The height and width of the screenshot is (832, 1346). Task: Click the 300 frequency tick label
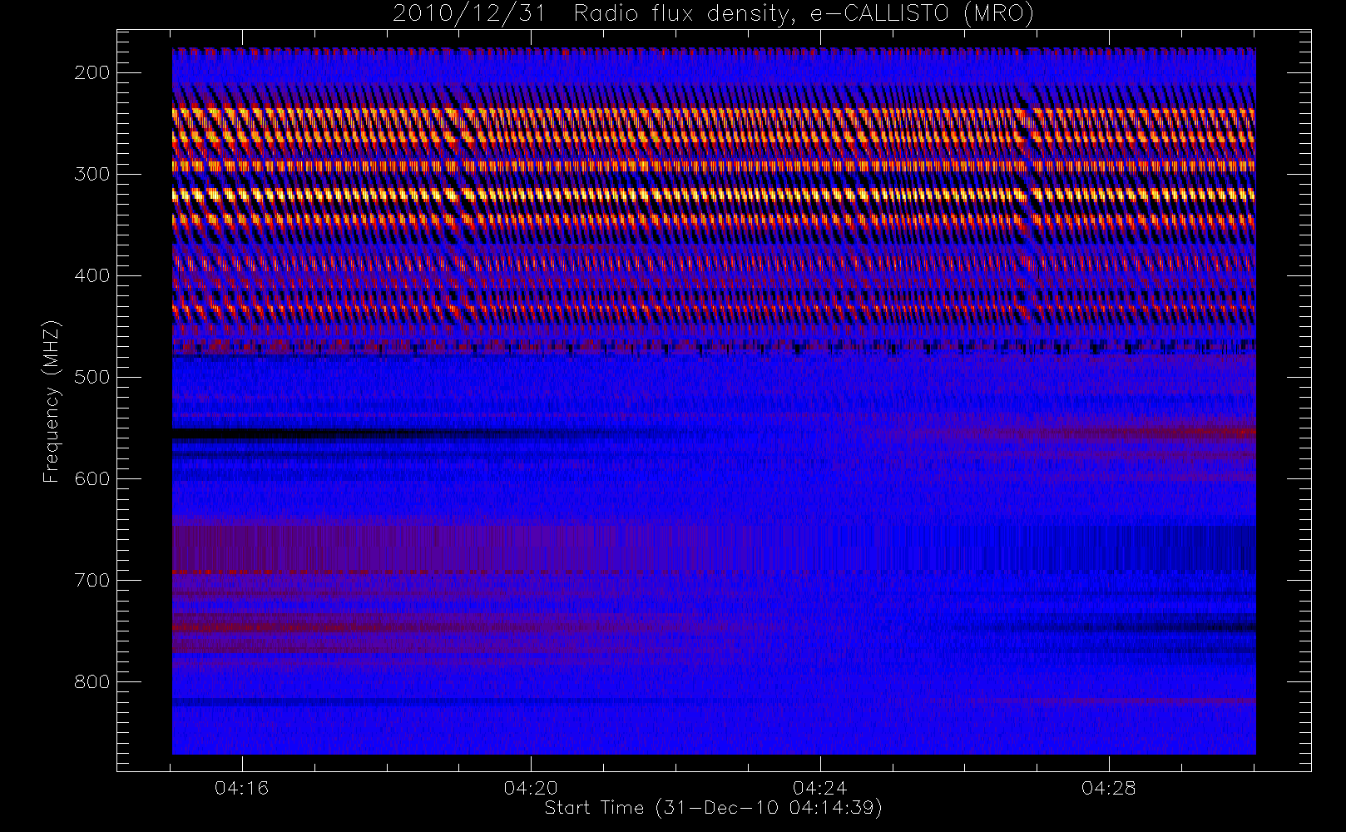pyautogui.click(x=92, y=174)
